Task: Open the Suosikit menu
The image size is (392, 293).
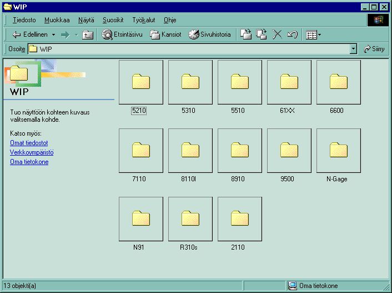Action: point(113,20)
